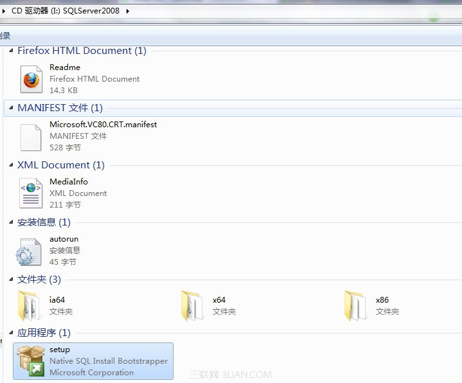The height and width of the screenshot is (383, 462).
Task: Select the Microsoft.VC80.CRT.manifest blank file icon
Action: (x=31, y=138)
